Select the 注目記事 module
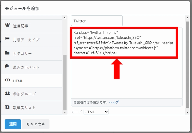 pyautogui.click(x=32, y=26)
